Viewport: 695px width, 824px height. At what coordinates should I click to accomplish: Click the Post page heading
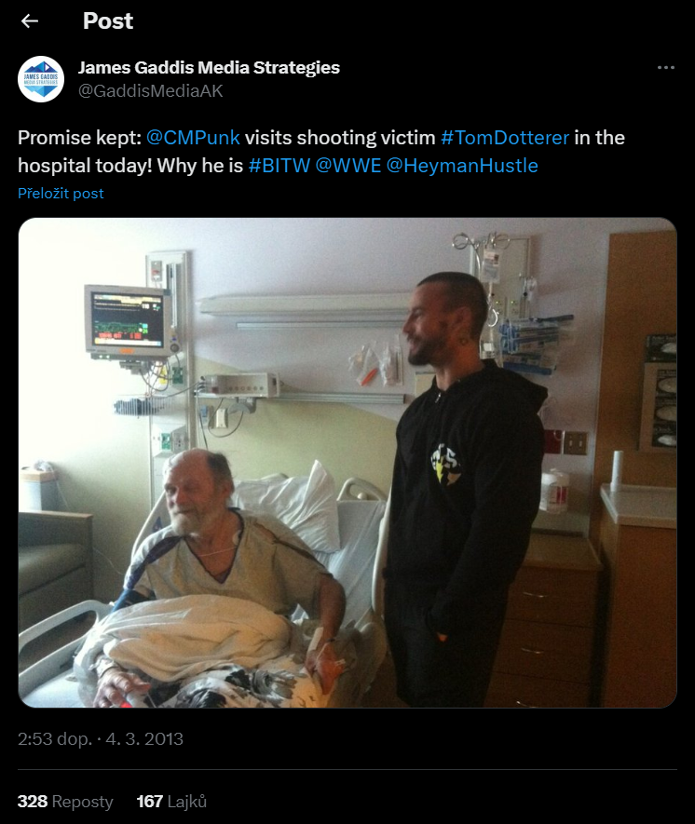click(x=108, y=21)
